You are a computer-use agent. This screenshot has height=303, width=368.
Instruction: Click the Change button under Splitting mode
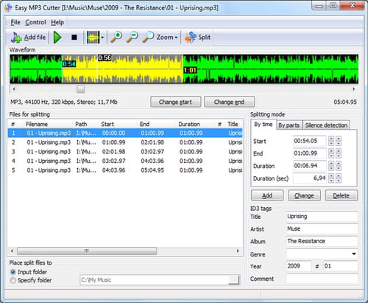(304, 195)
